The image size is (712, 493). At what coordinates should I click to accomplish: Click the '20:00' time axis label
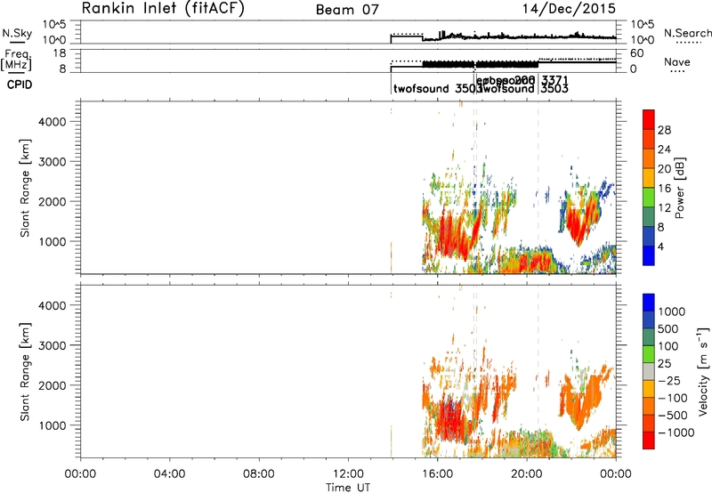527,474
